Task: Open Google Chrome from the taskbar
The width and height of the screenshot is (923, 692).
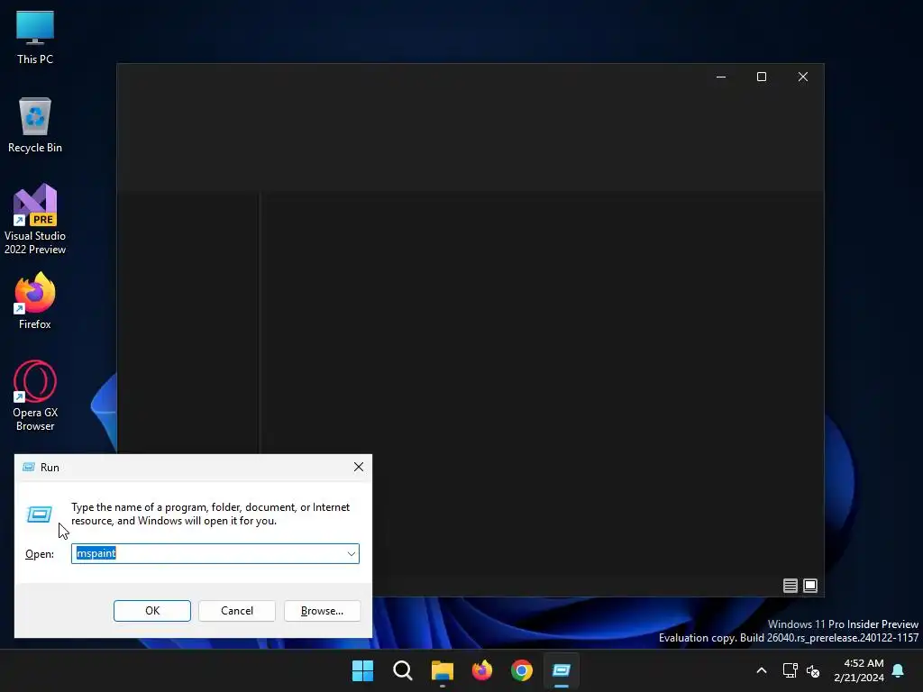Action: [522, 670]
